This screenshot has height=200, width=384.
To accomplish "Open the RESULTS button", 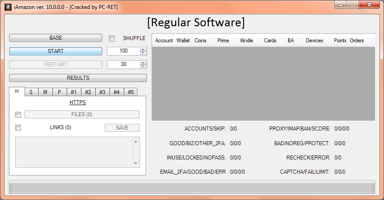I will [x=78, y=78].
